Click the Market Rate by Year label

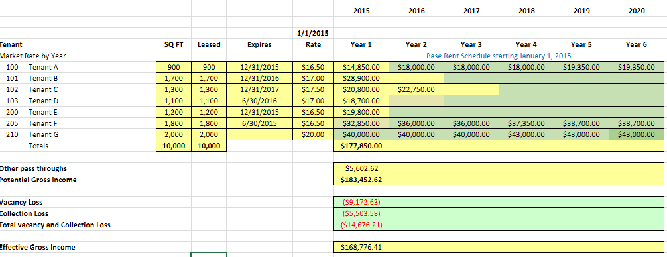tap(32, 56)
